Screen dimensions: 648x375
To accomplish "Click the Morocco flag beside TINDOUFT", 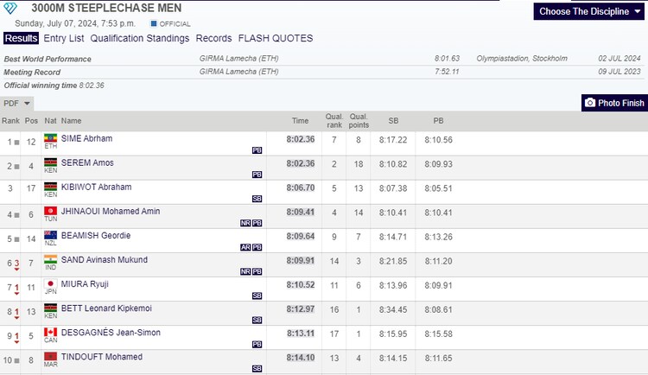I will [51, 356].
